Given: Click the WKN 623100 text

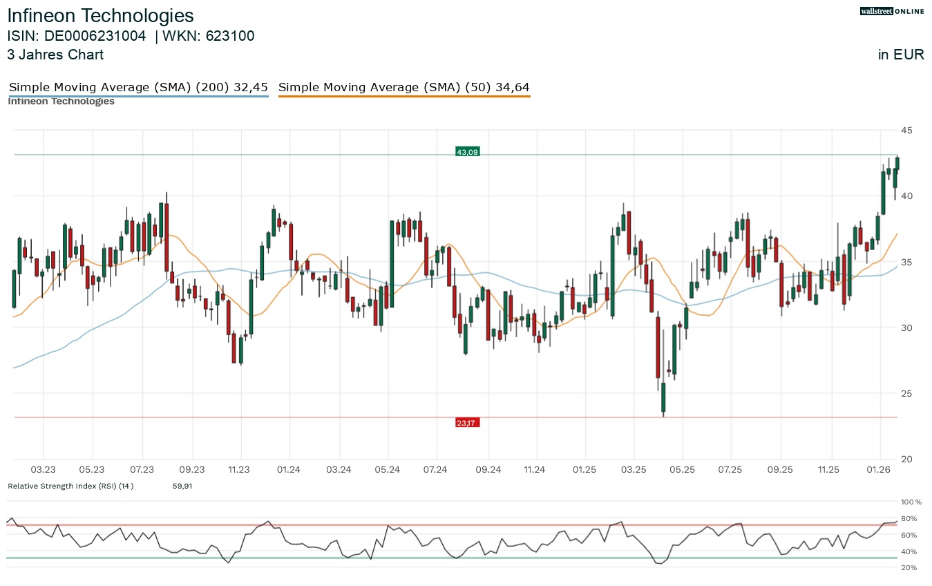Looking at the screenshot, I should pos(209,36).
